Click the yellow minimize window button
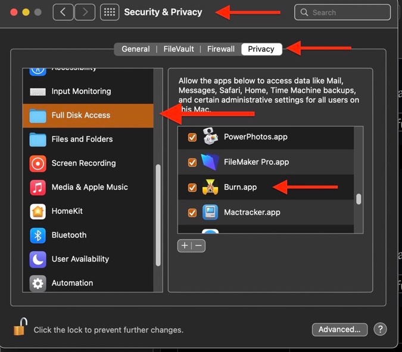Screen dimensions: 402x352 pyautogui.click(x=26, y=12)
